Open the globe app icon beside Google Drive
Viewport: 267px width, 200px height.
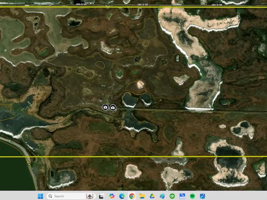pyautogui.click(x=162, y=196)
